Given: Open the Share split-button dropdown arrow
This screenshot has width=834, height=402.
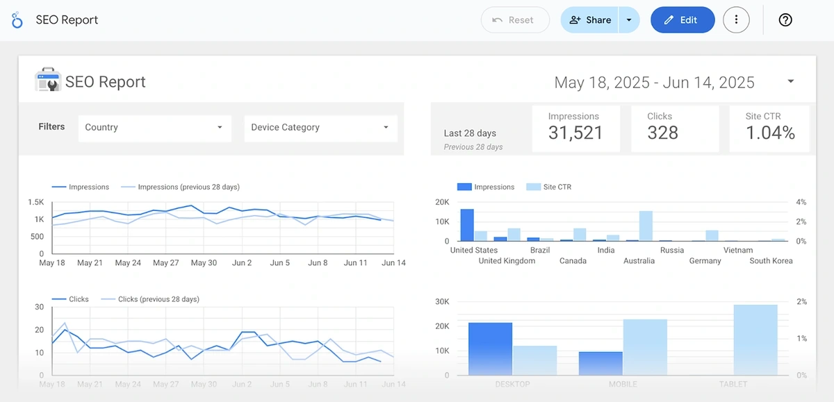Looking at the screenshot, I should coord(629,19).
